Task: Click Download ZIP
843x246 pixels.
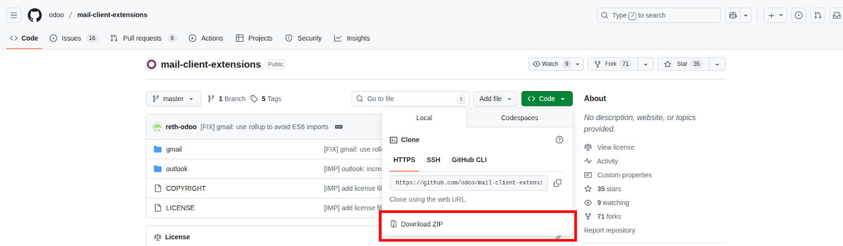Action: 421,224
